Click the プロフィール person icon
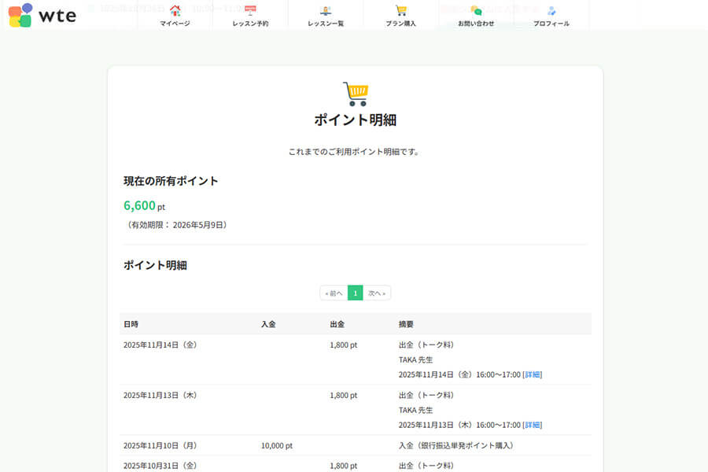The image size is (708, 472). point(552,9)
